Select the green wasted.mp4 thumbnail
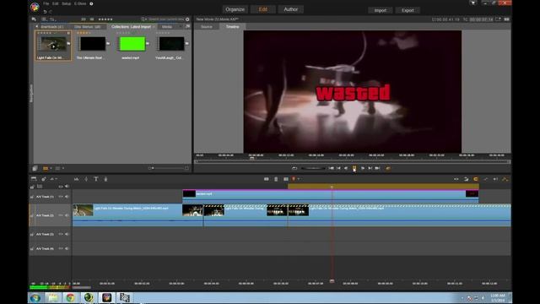 click(x=132, y=44)
